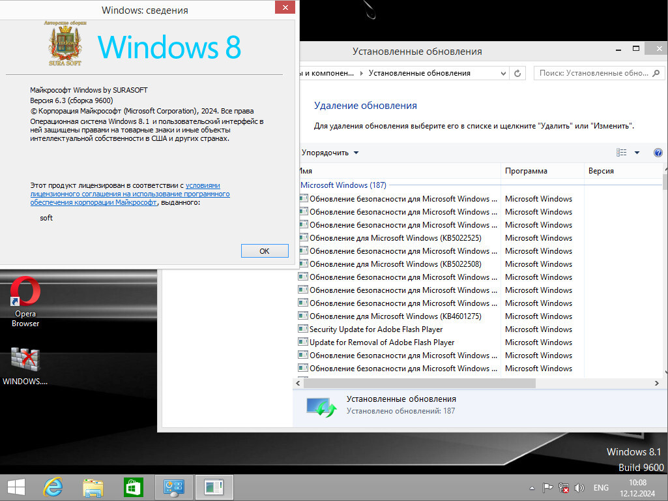Launch Internet Explorer from the taskbar

click(53, 487)
